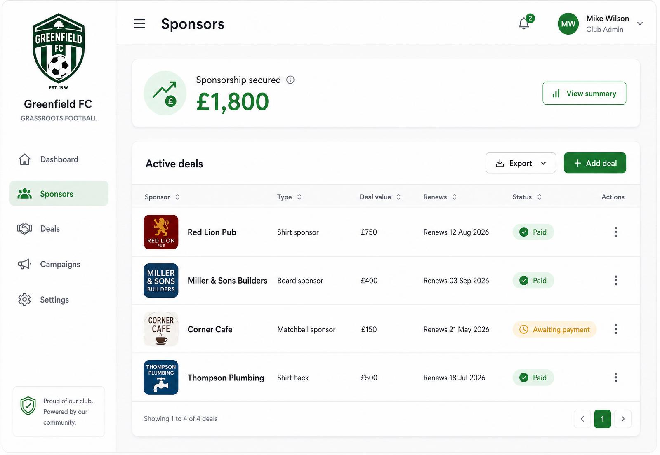Screen dimensions: 660x455
Task: Click 'Showing 1 to 4 of 4 deals'
Action: click(181, 419)
